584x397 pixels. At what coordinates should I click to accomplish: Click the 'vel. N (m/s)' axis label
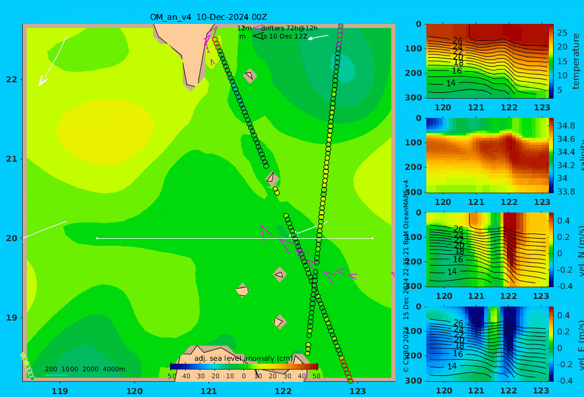click(580, 250)
